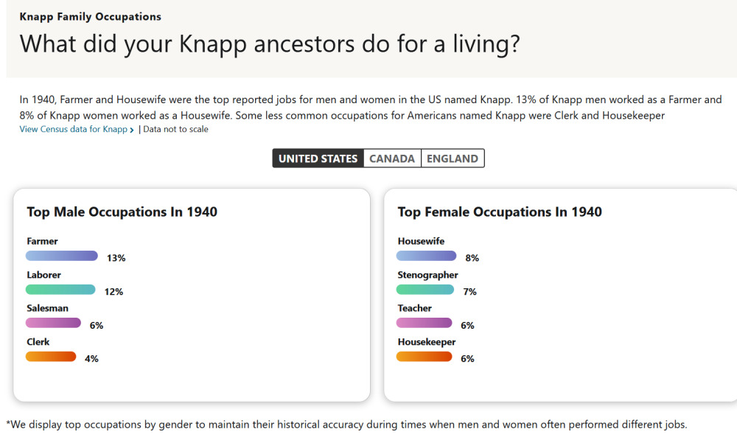
Task: Click the green Stenographer percentage bar
Action: [425, 290]
